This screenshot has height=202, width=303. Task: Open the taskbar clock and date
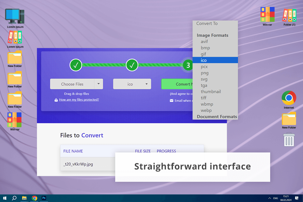coord(286,198)
